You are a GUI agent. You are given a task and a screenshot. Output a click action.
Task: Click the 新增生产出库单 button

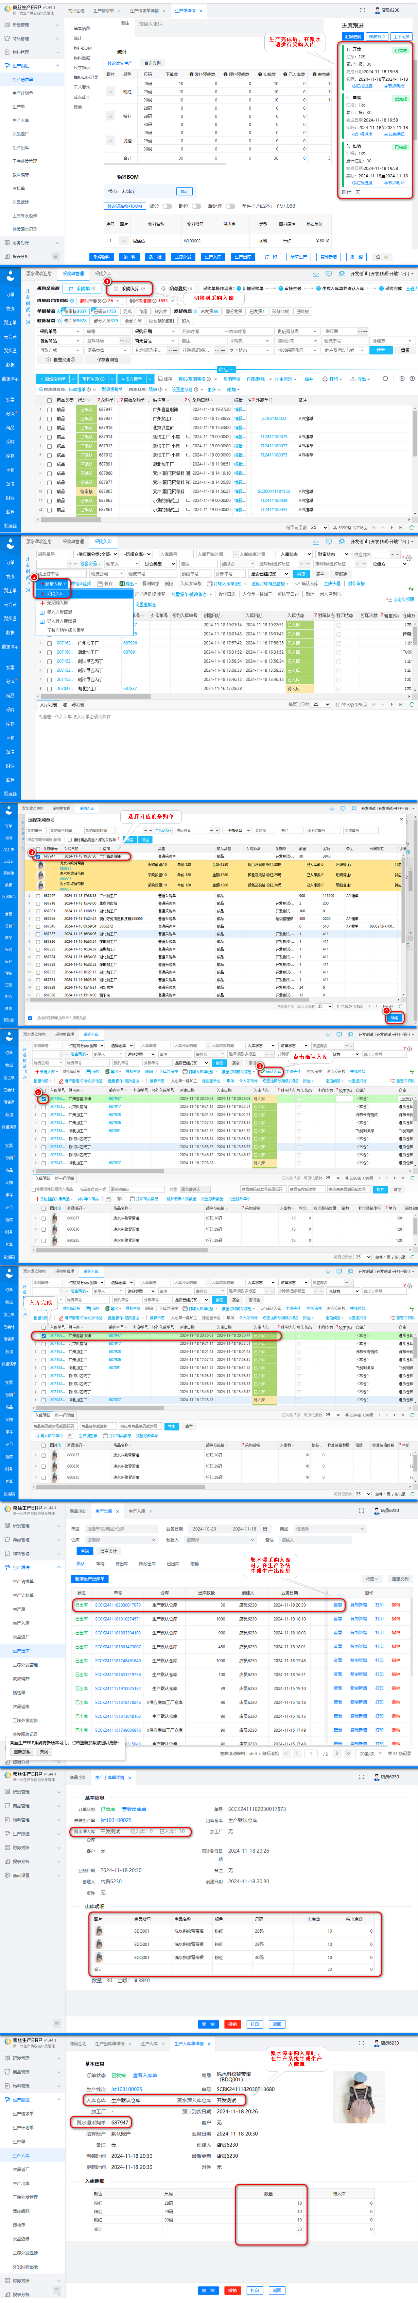[x=89, y=1579]
